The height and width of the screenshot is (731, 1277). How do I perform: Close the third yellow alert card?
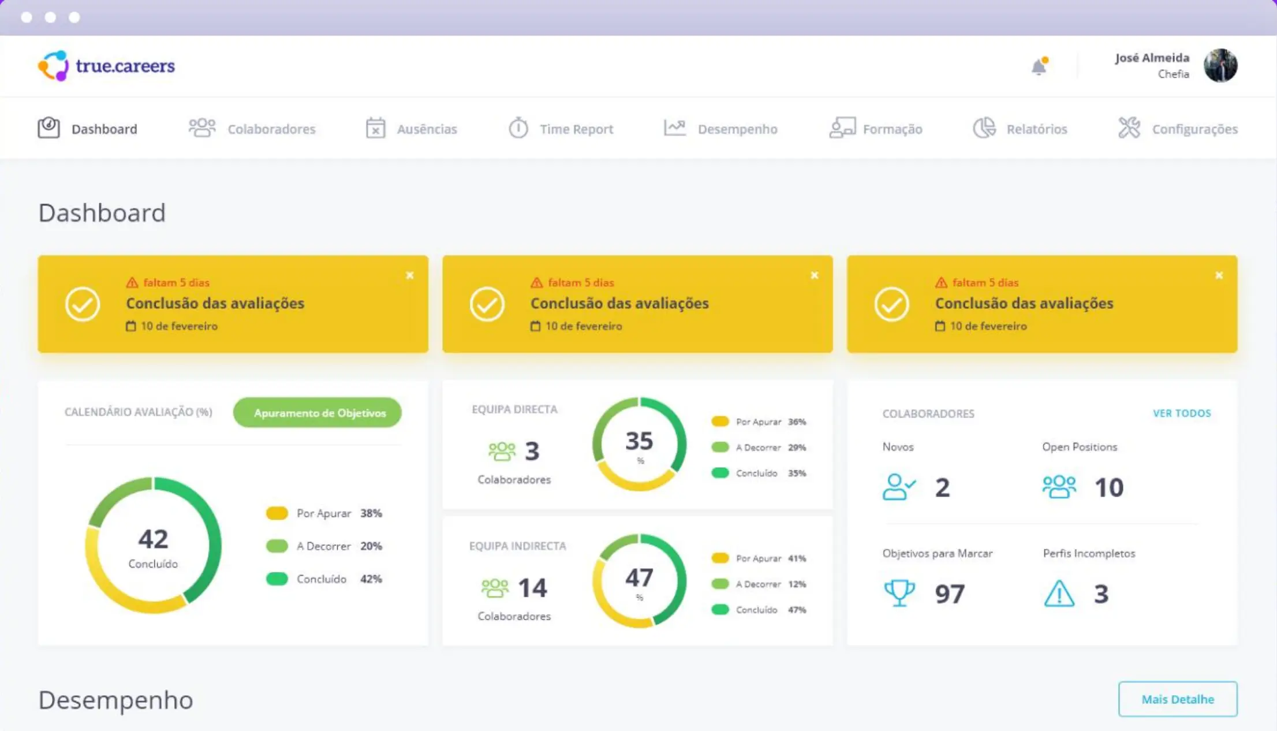(1219, 275)
